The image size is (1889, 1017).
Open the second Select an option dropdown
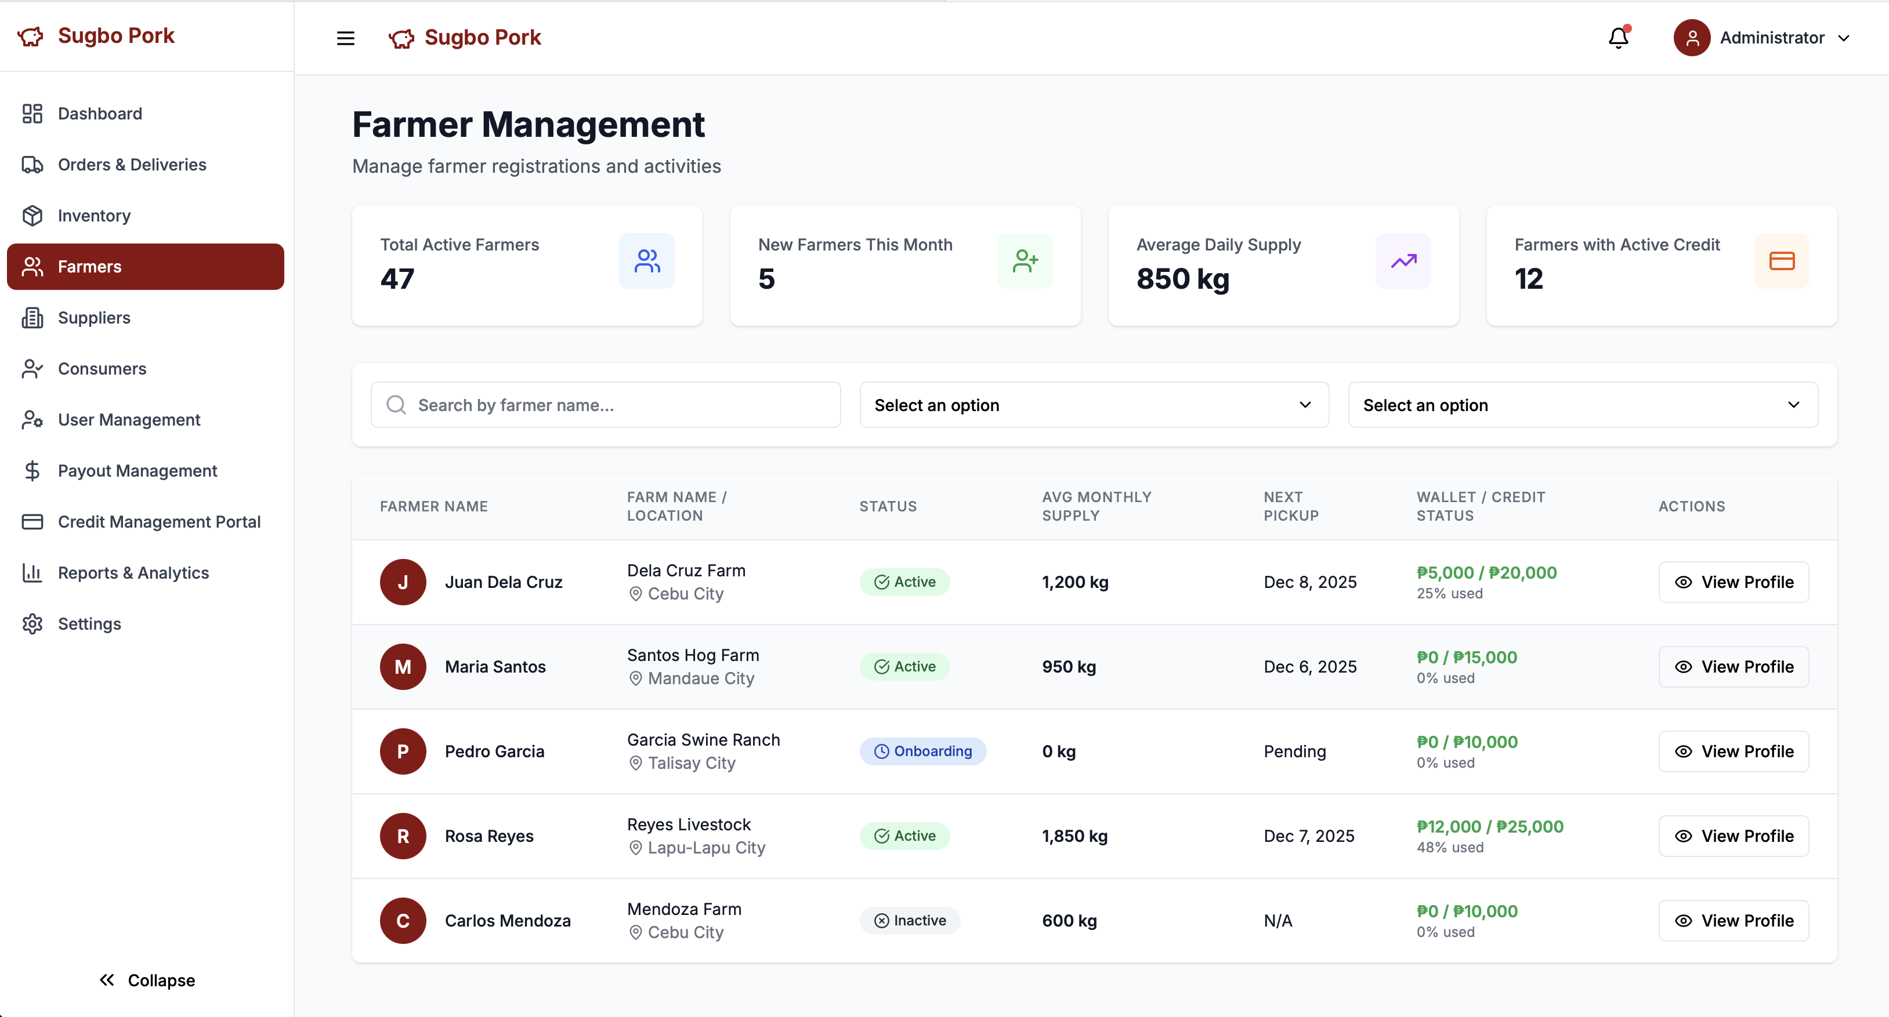1583,405
